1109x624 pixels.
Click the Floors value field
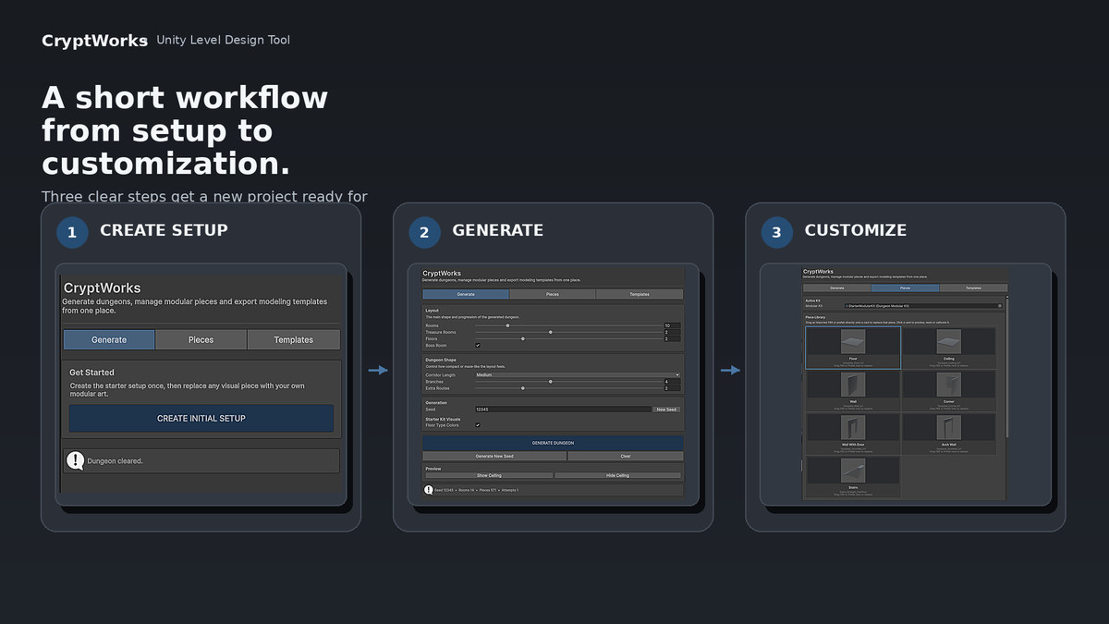(672, 338)
